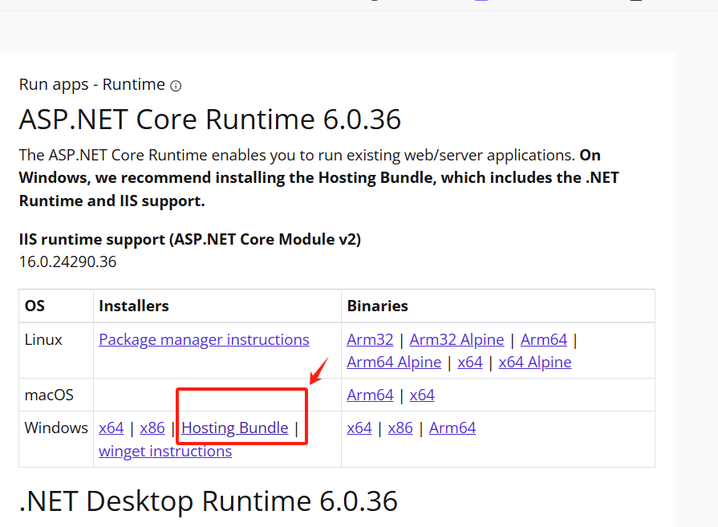
Task: Select the .NET Desktop Runtime 6.0.36 heading
Action: click(208, 501)
